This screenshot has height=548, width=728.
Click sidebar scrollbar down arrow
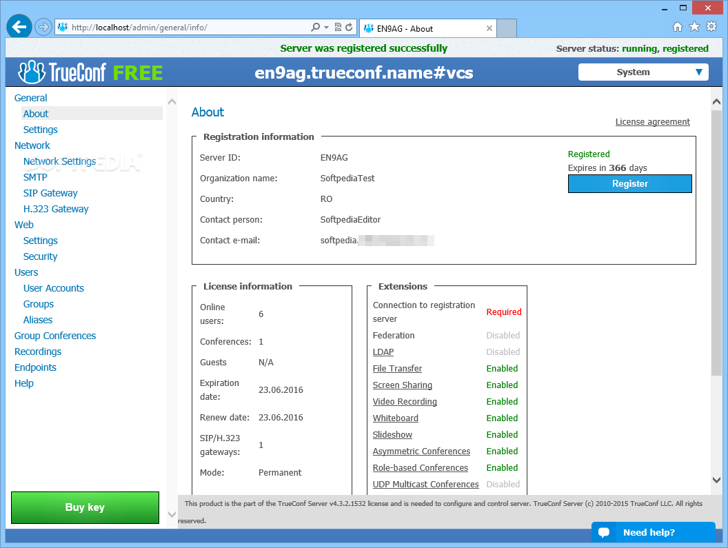pos(172,514)
